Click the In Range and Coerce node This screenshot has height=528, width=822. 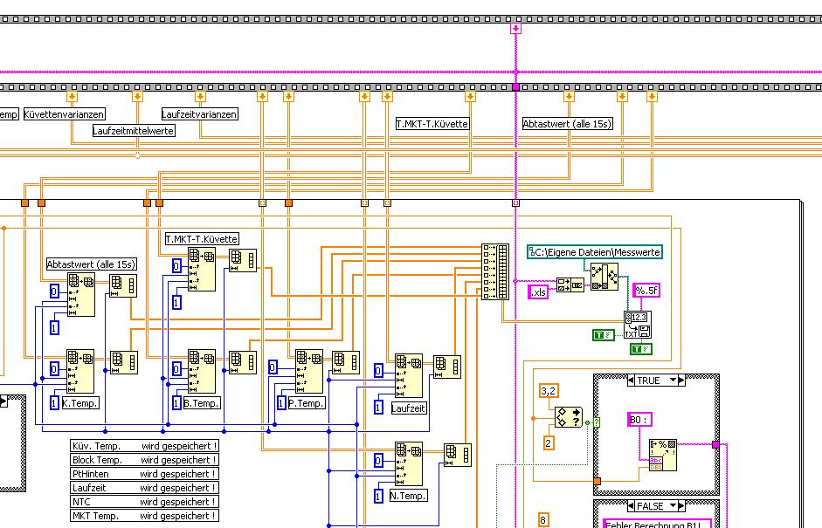pyautogui.click(x=569, y=417)
